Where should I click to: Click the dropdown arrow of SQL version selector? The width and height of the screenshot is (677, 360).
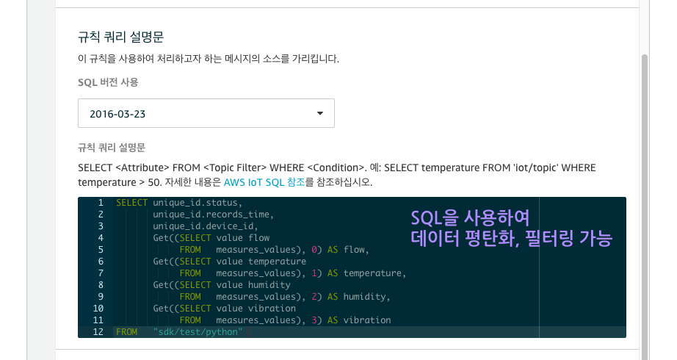[x=320, y=113]
